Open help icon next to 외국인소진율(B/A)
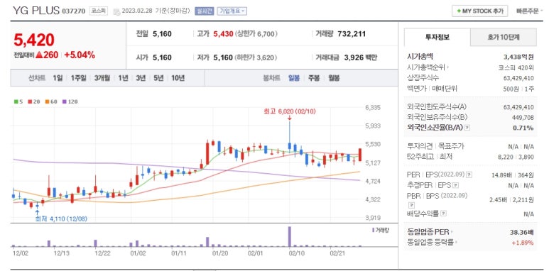Screen dimensions: 549x271 click(x=467, y=128)
